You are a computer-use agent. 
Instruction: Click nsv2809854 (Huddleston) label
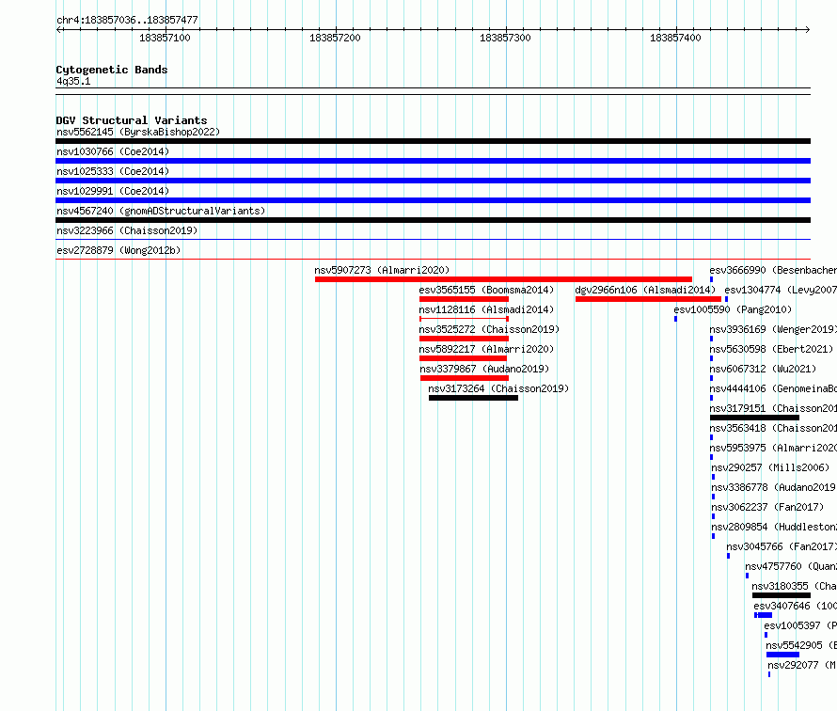pos(774,527)
